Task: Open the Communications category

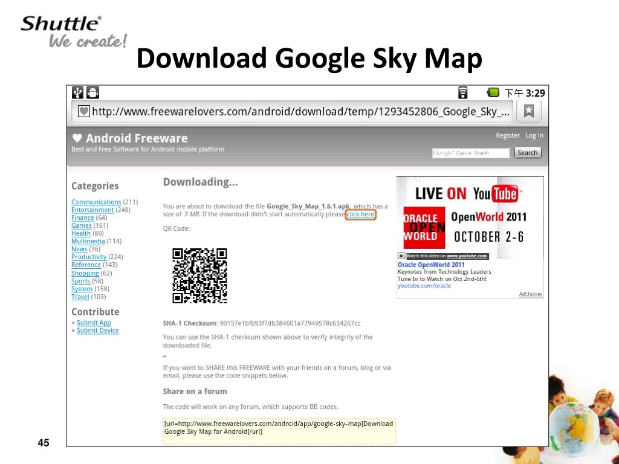Action: (96, 202)
